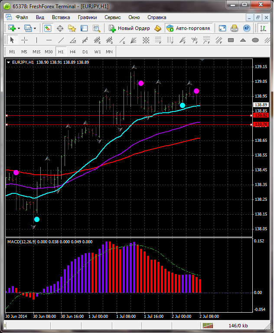
Task: Select the Equidistant Channel tool marked E
Action: pos(97,40)
